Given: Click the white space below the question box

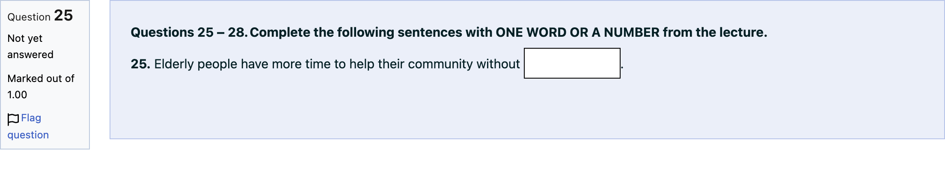Looking at the screenshot, I should click(526, 155).
